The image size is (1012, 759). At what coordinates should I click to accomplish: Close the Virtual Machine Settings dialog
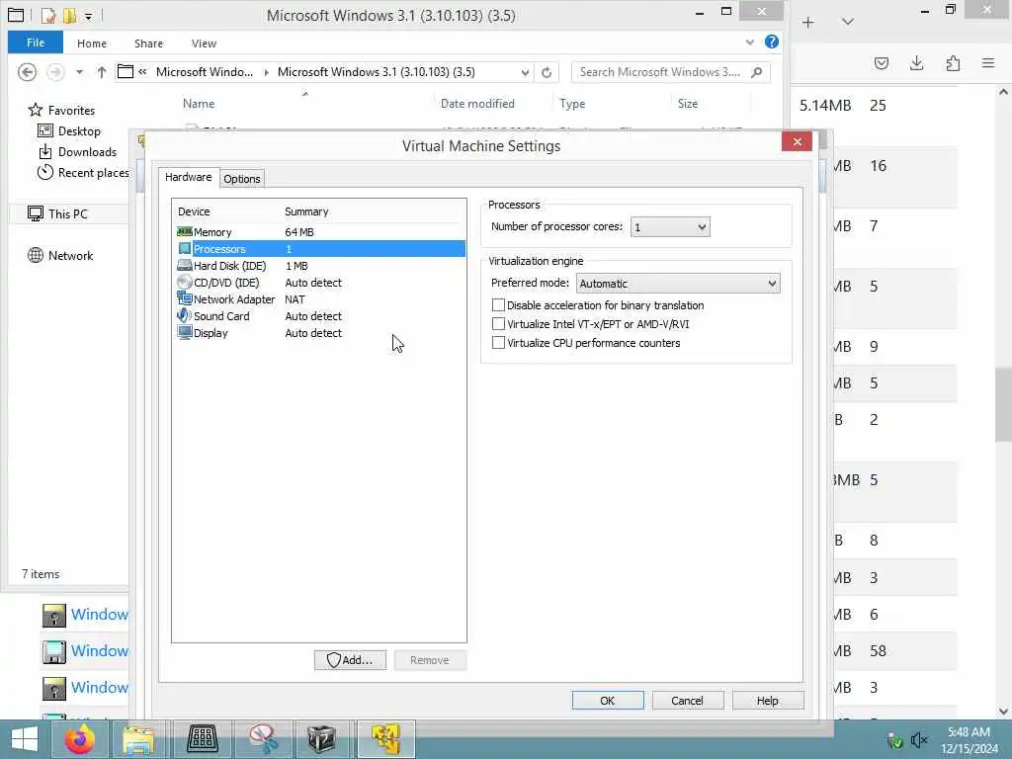[798, 141]
